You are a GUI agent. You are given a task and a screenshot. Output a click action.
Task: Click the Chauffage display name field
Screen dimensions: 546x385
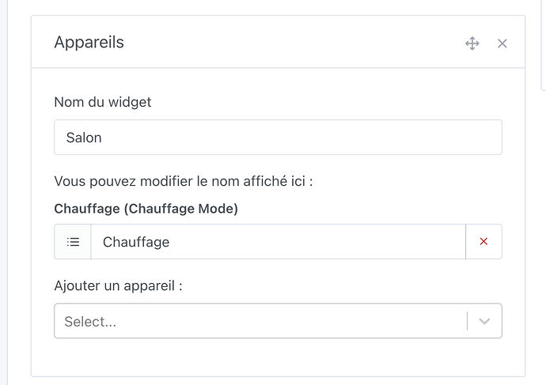coord(278,242)
